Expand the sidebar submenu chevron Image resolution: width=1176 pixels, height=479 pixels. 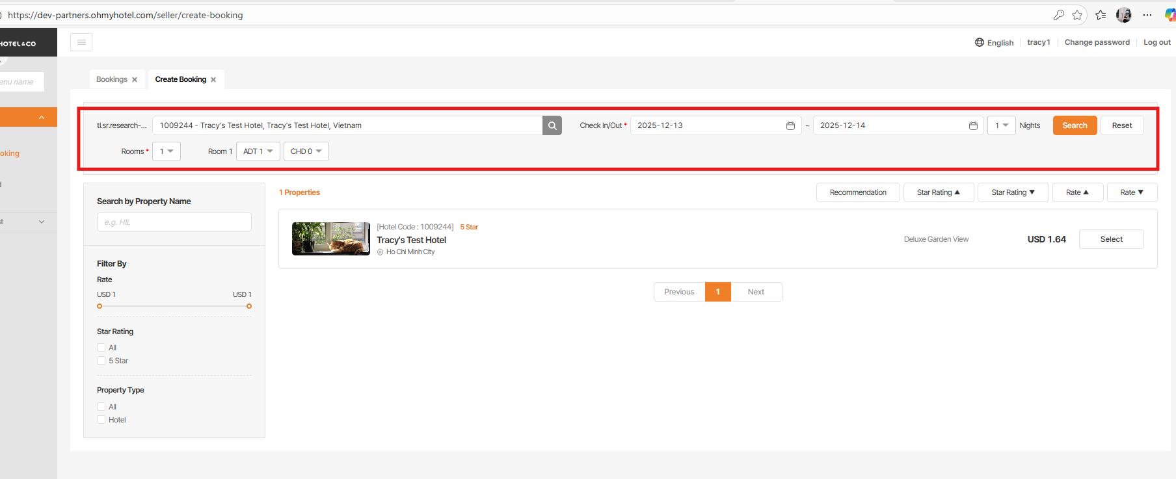tap(42, 222)
